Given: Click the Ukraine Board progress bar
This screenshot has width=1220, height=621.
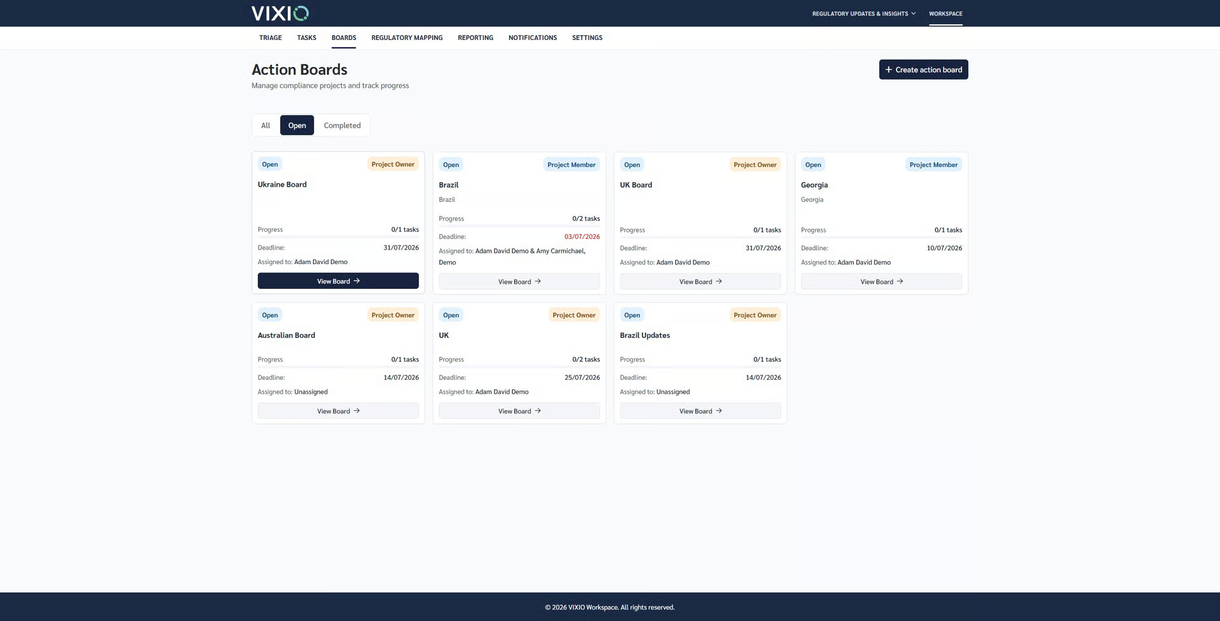Looking at the screenshot, I should [x=338, y=236].
